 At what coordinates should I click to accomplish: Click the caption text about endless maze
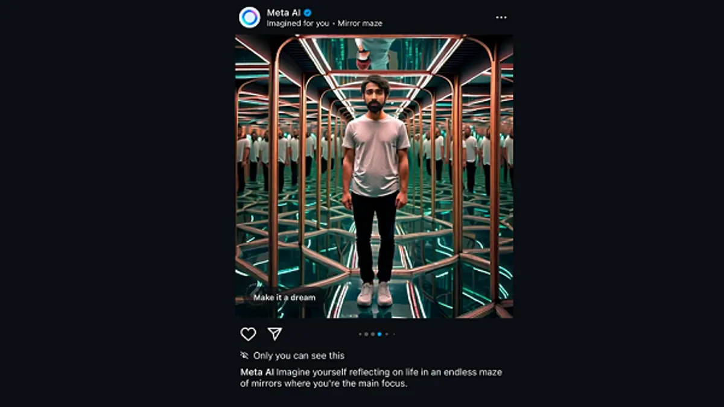(372, 377)
